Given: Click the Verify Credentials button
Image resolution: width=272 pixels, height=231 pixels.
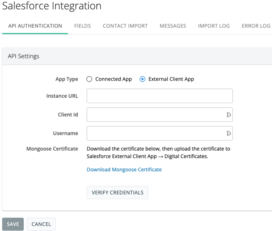Looking at the screenshot, I should tap(117, 192).
